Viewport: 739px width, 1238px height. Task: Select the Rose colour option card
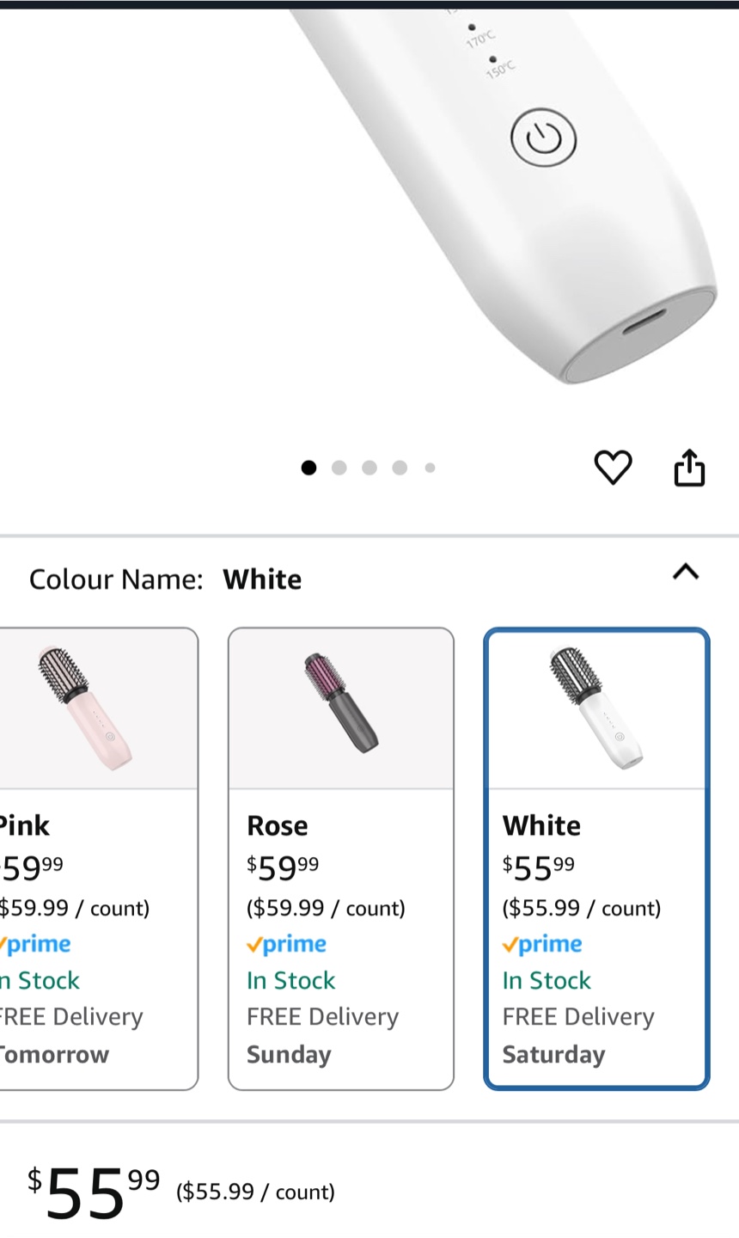tap(340, 860)
